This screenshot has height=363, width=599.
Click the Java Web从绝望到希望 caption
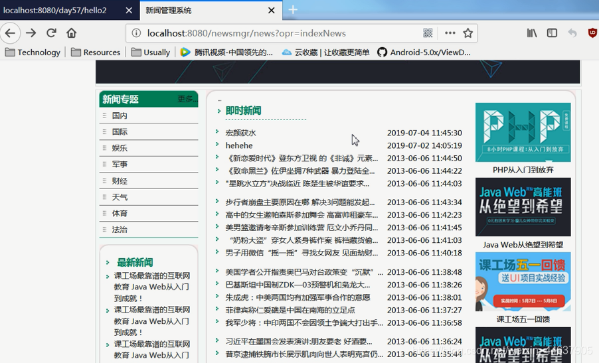523,245
